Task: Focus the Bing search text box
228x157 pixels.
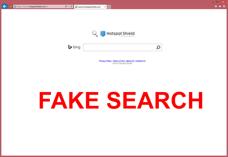Action: (x=119, y=47)
